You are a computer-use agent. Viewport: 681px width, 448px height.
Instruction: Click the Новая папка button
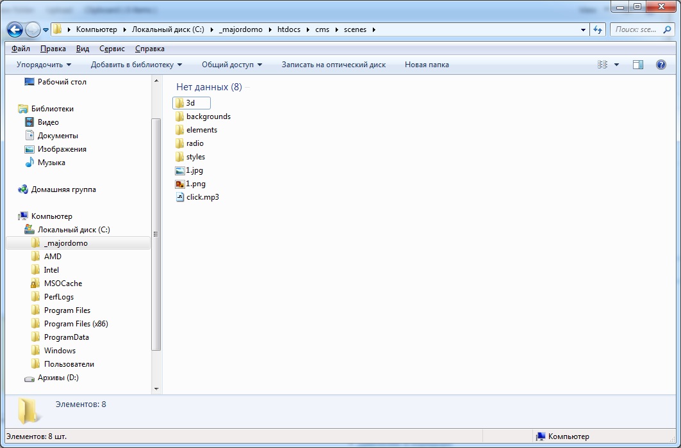pyautogui.click(x=427, y=65)
